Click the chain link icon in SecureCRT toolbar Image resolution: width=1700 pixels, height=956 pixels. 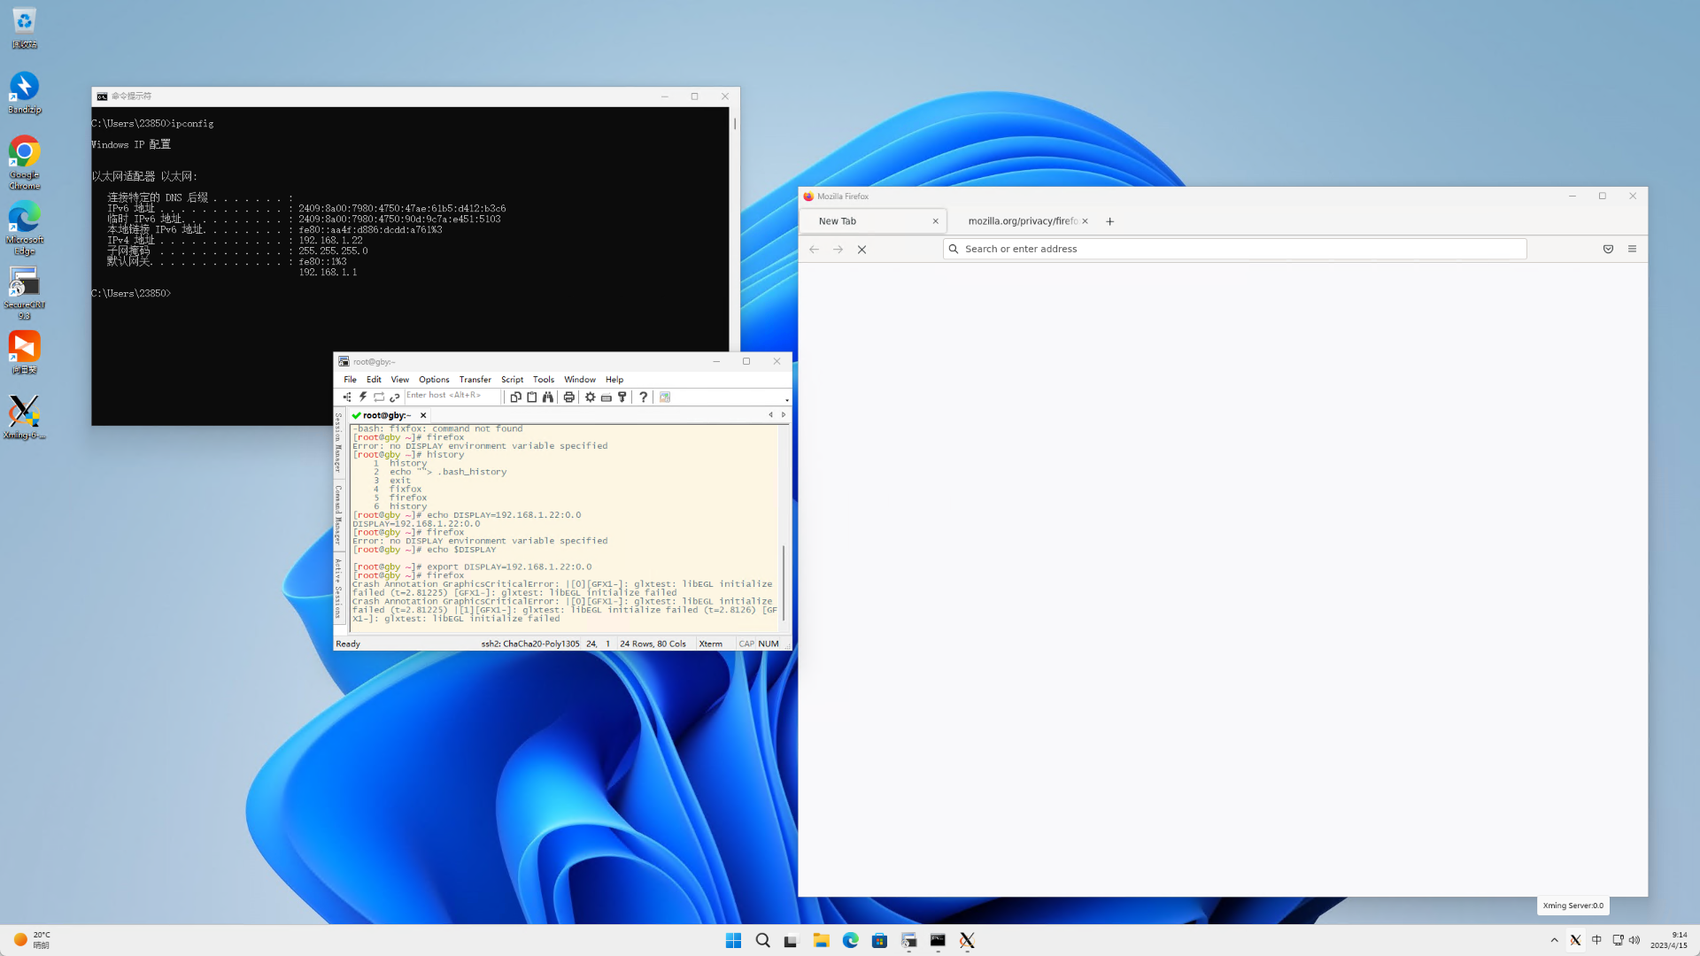[x=395, y=397]
